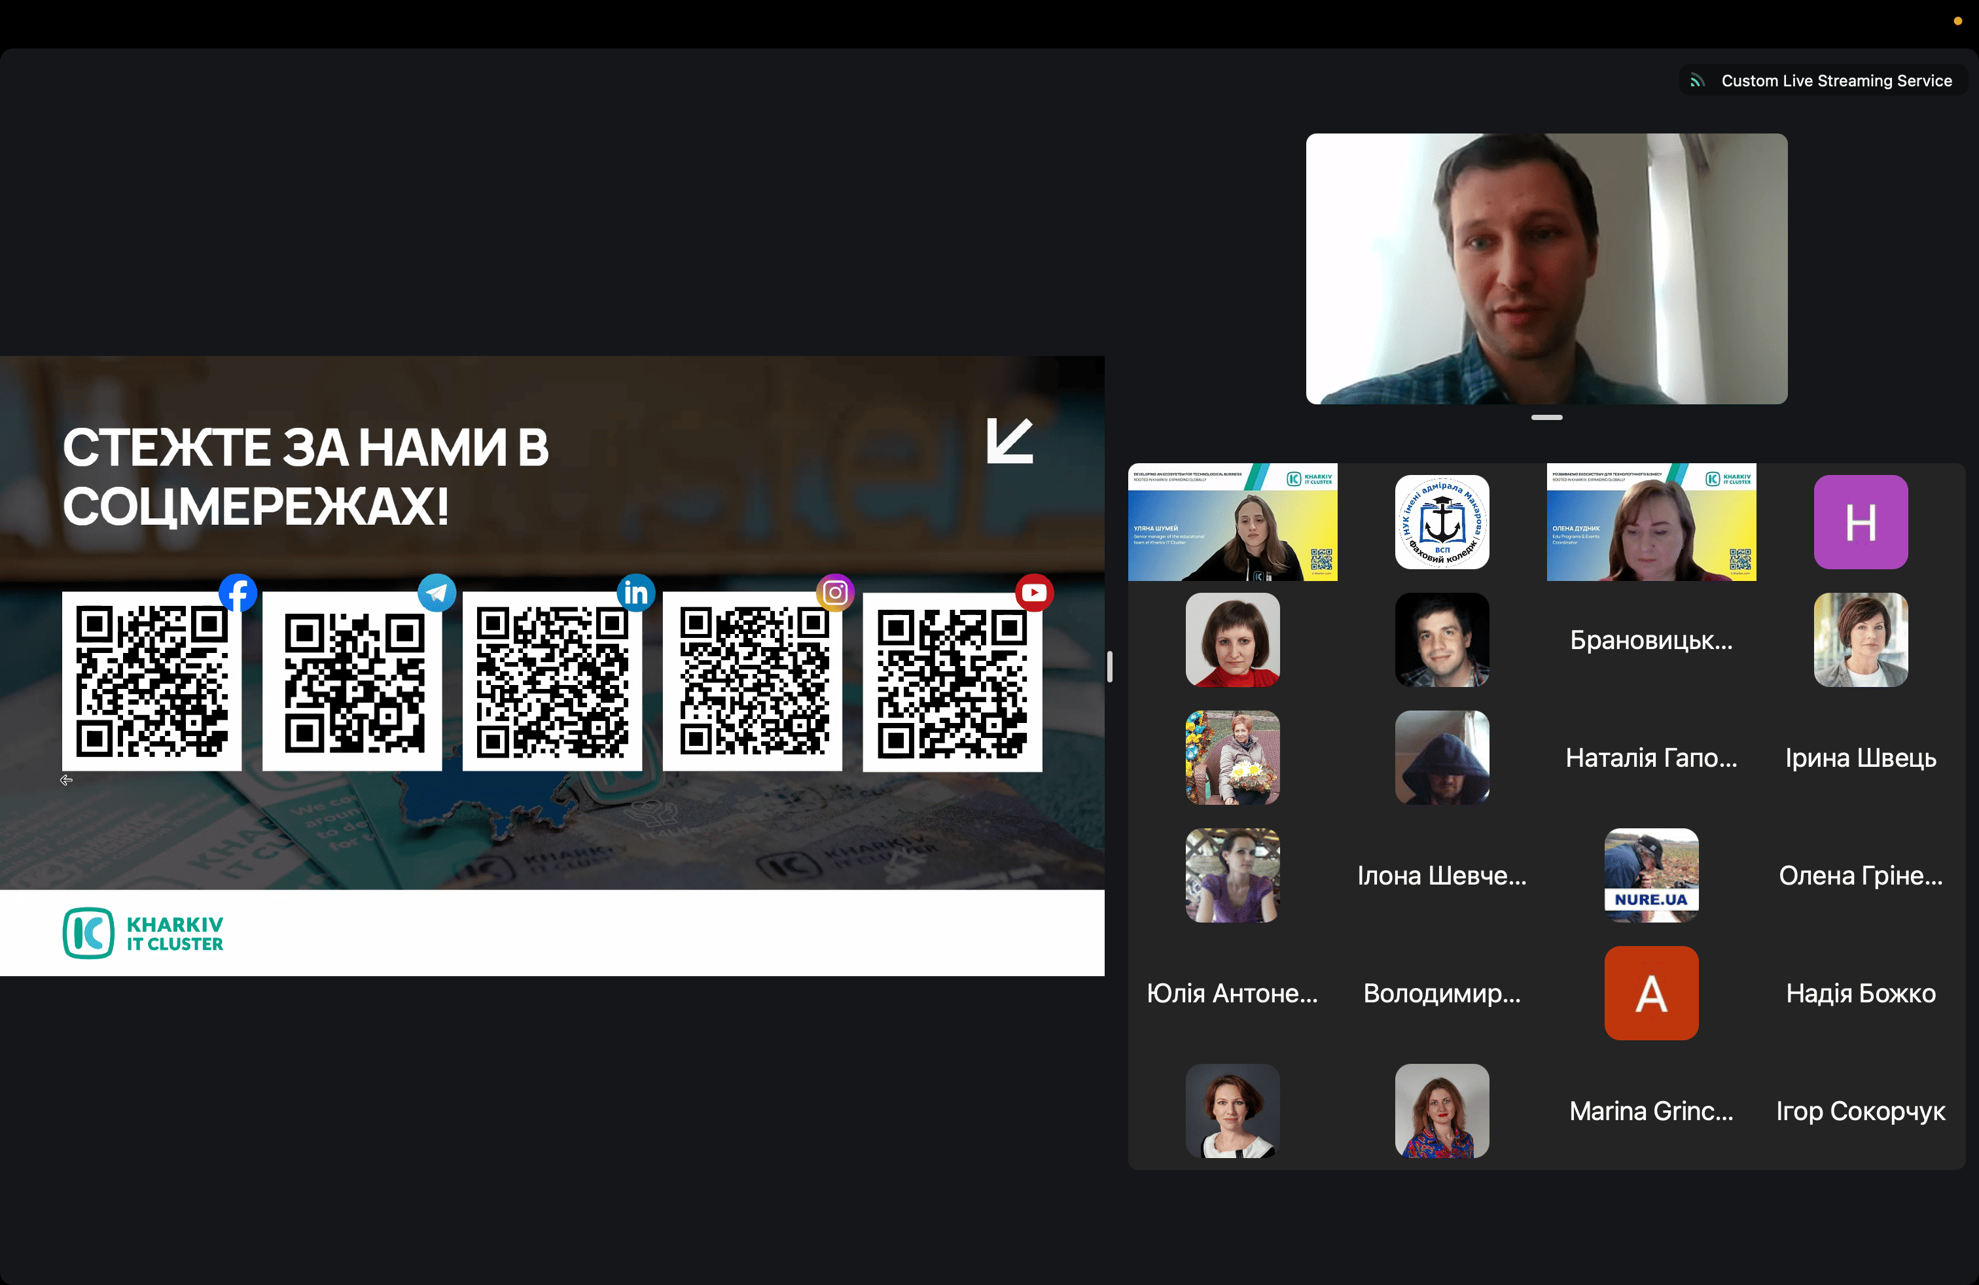Click the Kharkiv IT Cluster logo
The height and width of the screenshot is (1285, 1979).
tap(143, 934)
